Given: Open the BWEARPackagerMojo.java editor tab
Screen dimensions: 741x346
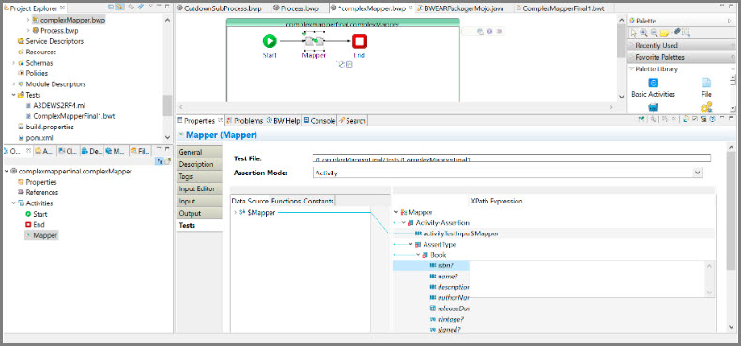Looking at the screenshot, I should [460, 8].
